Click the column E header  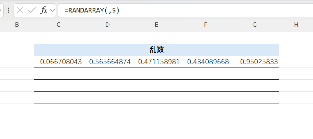coord(156,25)
